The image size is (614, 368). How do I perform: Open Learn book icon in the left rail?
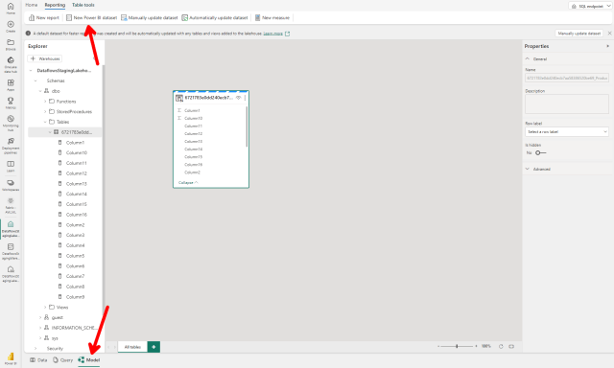click(11, 166)
